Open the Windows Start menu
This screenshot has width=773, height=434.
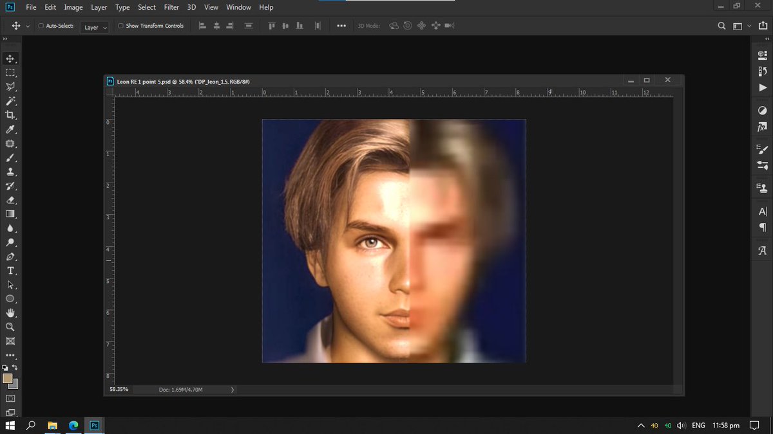tap(10, 426)
